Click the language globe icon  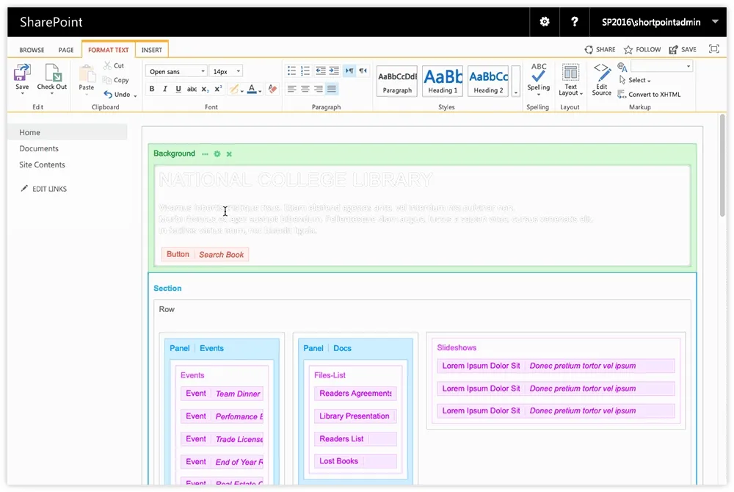coord(622,67)
